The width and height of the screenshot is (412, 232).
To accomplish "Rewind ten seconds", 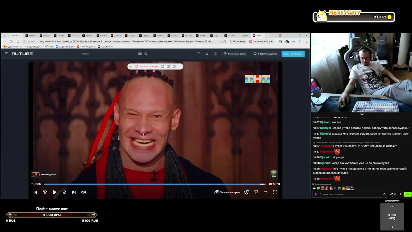I will [x=45, y=192].
